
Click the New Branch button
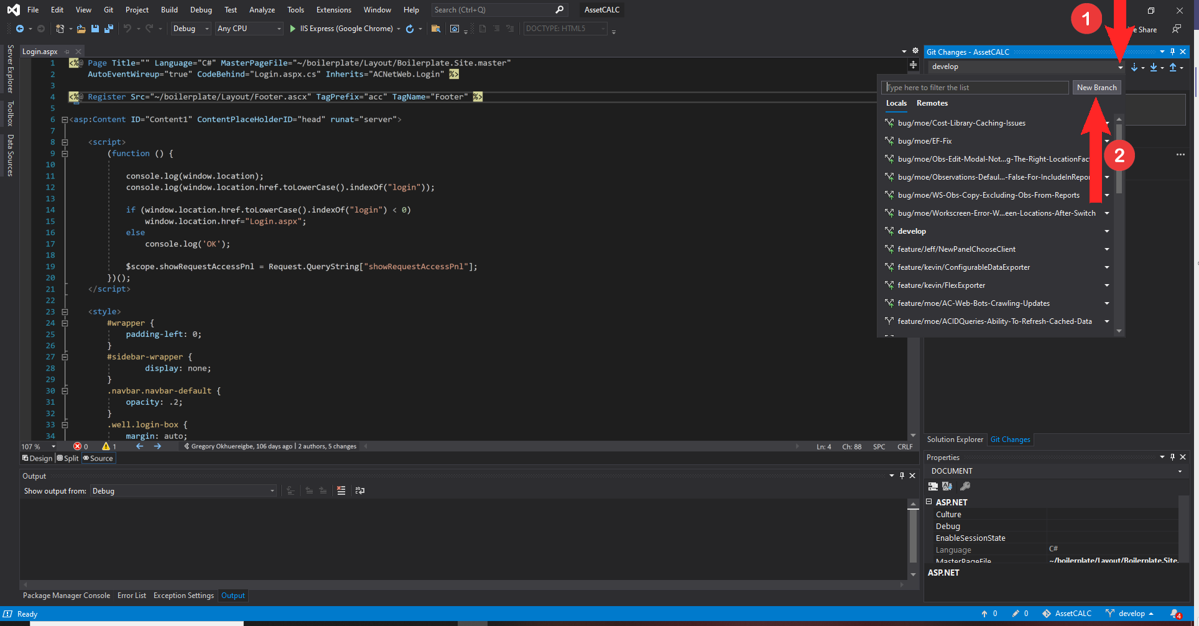[1096, 88]
